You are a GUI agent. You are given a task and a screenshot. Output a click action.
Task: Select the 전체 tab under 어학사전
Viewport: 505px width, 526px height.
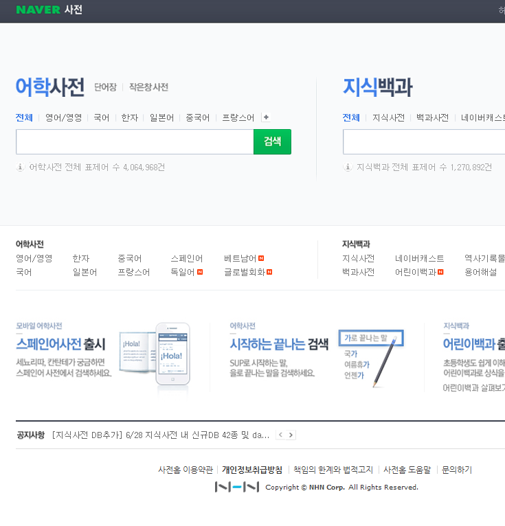24,117
